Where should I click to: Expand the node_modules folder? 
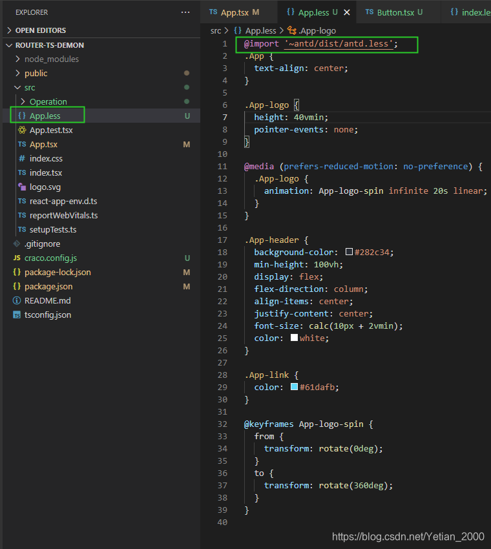coord(101,59)
